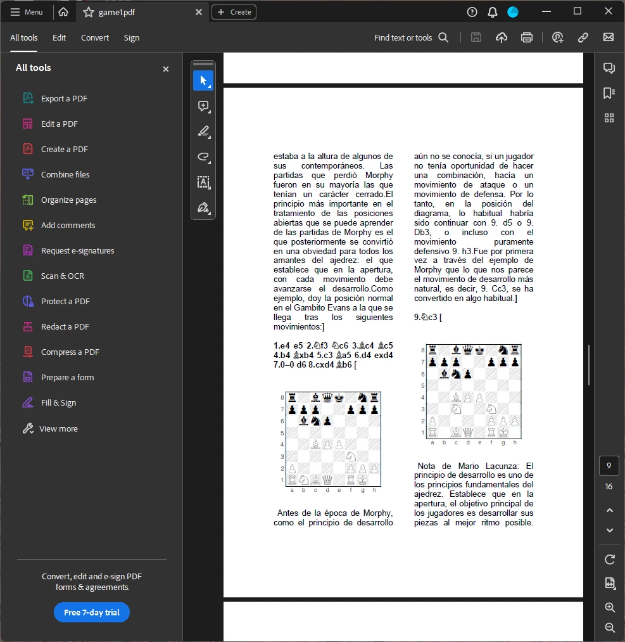Click the right chess diagram

(474, 392)
